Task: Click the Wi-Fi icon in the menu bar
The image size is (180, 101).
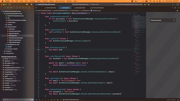Action: (150, 1)
